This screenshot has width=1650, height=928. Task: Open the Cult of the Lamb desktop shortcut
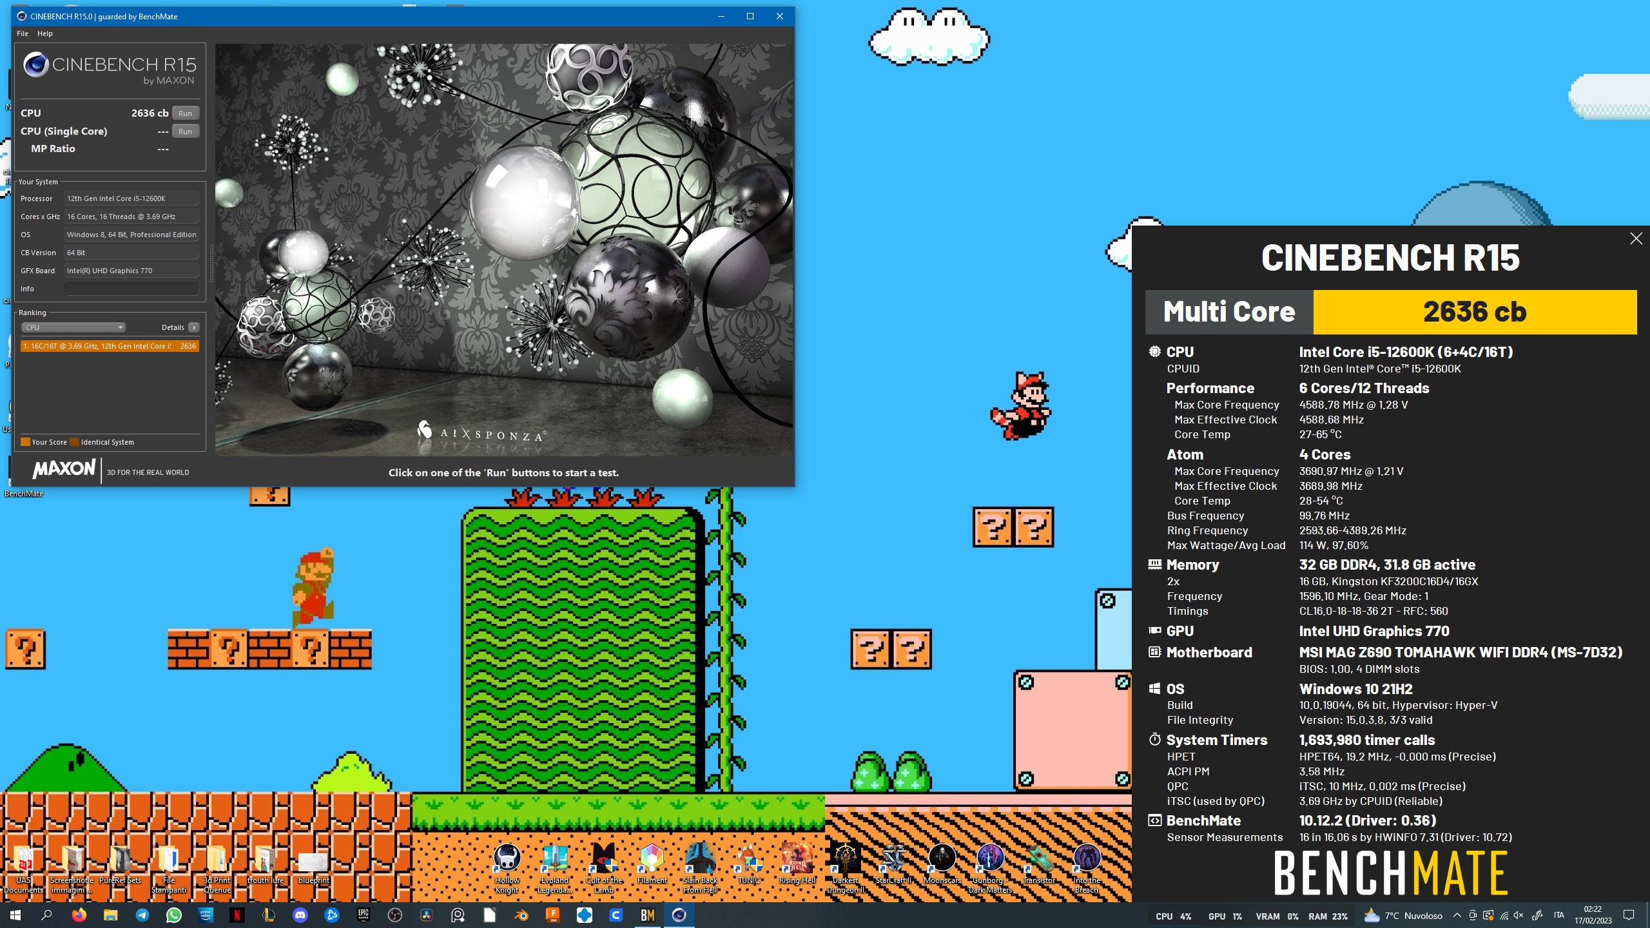tap(603, 869)
